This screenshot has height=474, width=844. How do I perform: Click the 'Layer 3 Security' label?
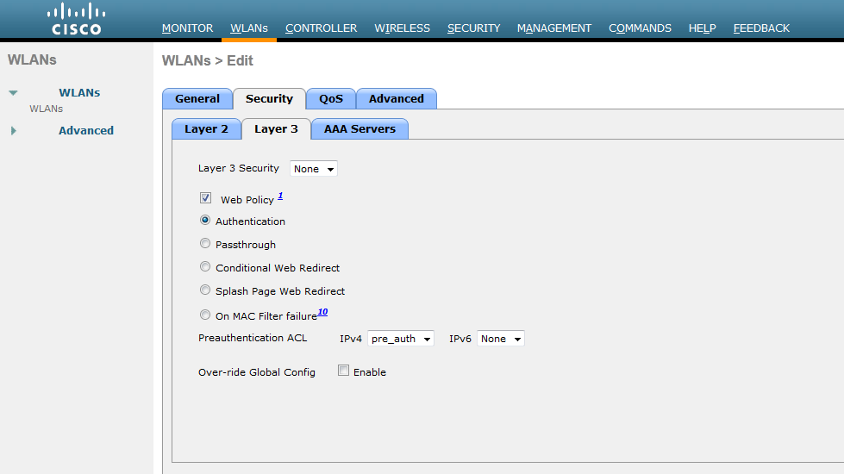point(239,168)
